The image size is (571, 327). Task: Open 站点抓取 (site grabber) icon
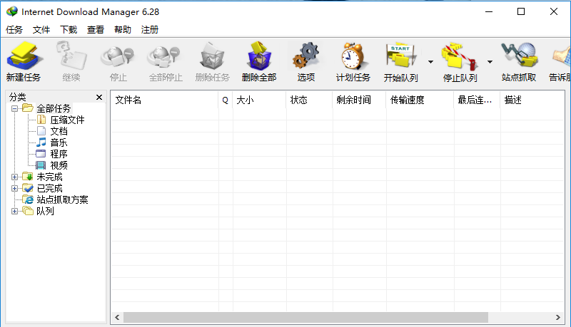point(519,61)
